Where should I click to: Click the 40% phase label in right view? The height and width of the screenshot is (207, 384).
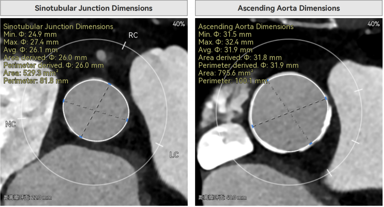tap(374, 24)
